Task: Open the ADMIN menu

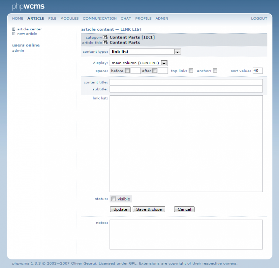Action: pyautogui.click(x=162, y=18)
